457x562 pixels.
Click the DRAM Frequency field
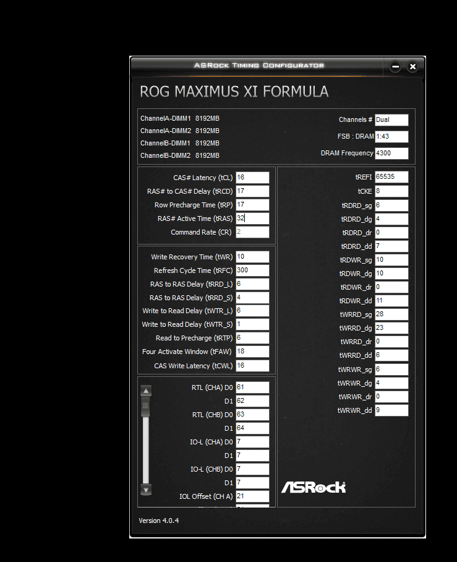[391, 153]
